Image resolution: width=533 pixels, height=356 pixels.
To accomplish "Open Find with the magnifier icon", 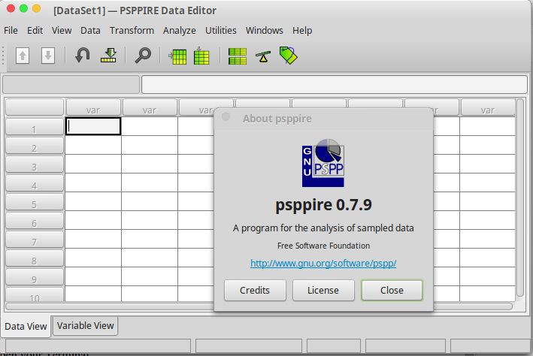I will click(x=143, y=55).
